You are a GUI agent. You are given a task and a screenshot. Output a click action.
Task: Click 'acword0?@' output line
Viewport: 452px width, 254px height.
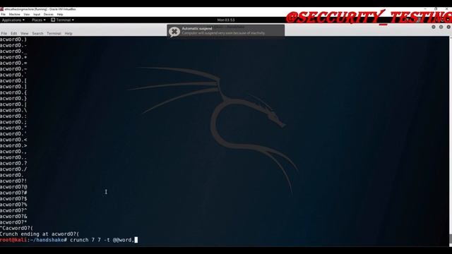point(13,187)
